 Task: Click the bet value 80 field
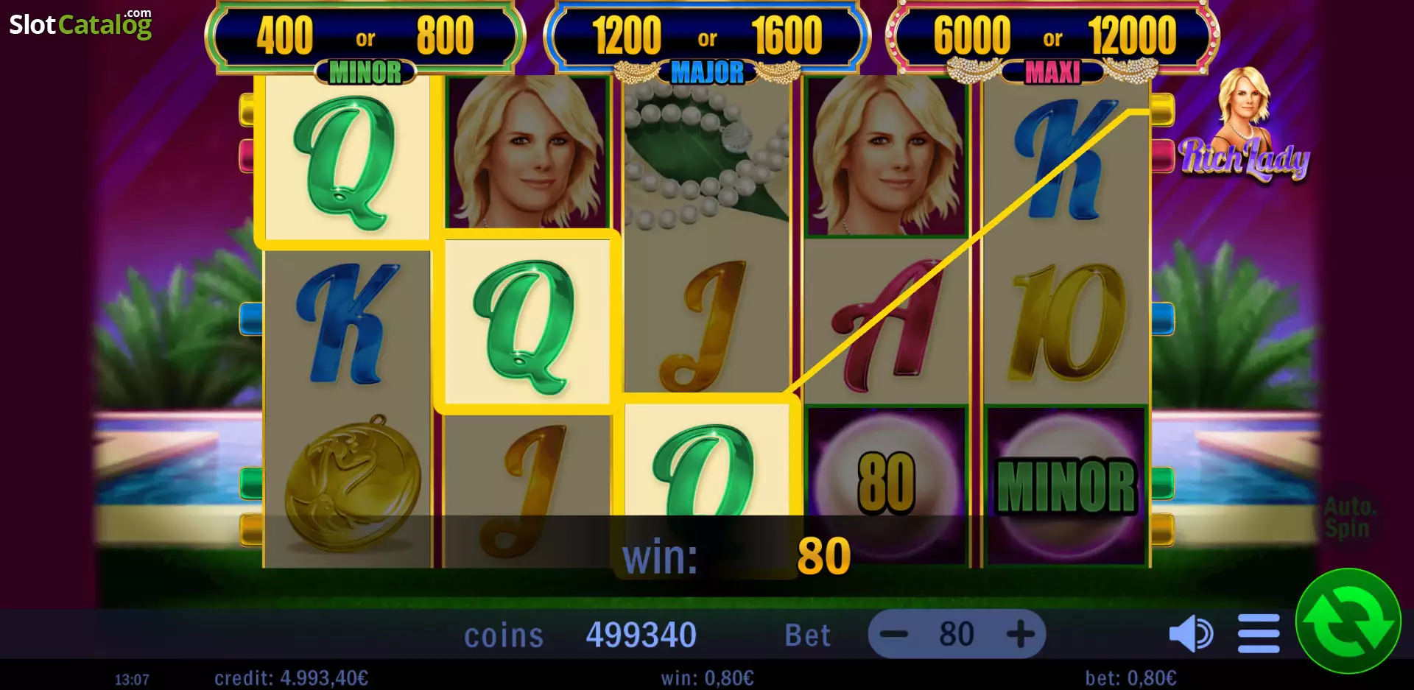(x=957, y=634)
